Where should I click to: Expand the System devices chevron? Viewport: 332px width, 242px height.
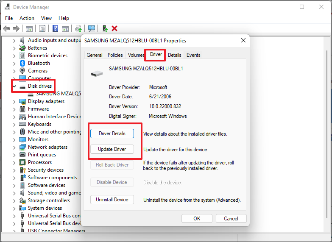click(14, 209)
